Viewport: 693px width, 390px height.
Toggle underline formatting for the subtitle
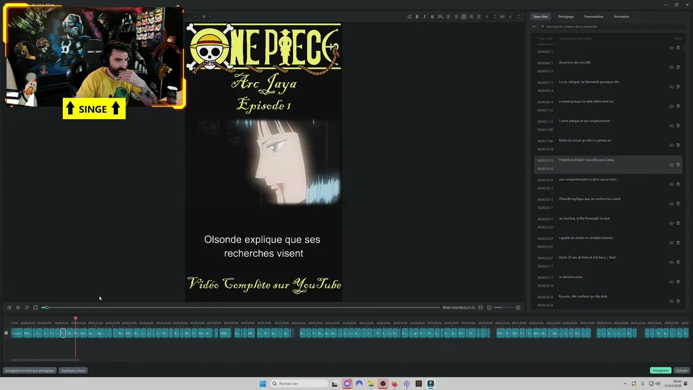tap(432, 17)
